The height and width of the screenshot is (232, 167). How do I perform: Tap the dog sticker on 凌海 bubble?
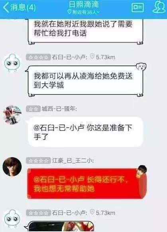[x=141, y=67]
